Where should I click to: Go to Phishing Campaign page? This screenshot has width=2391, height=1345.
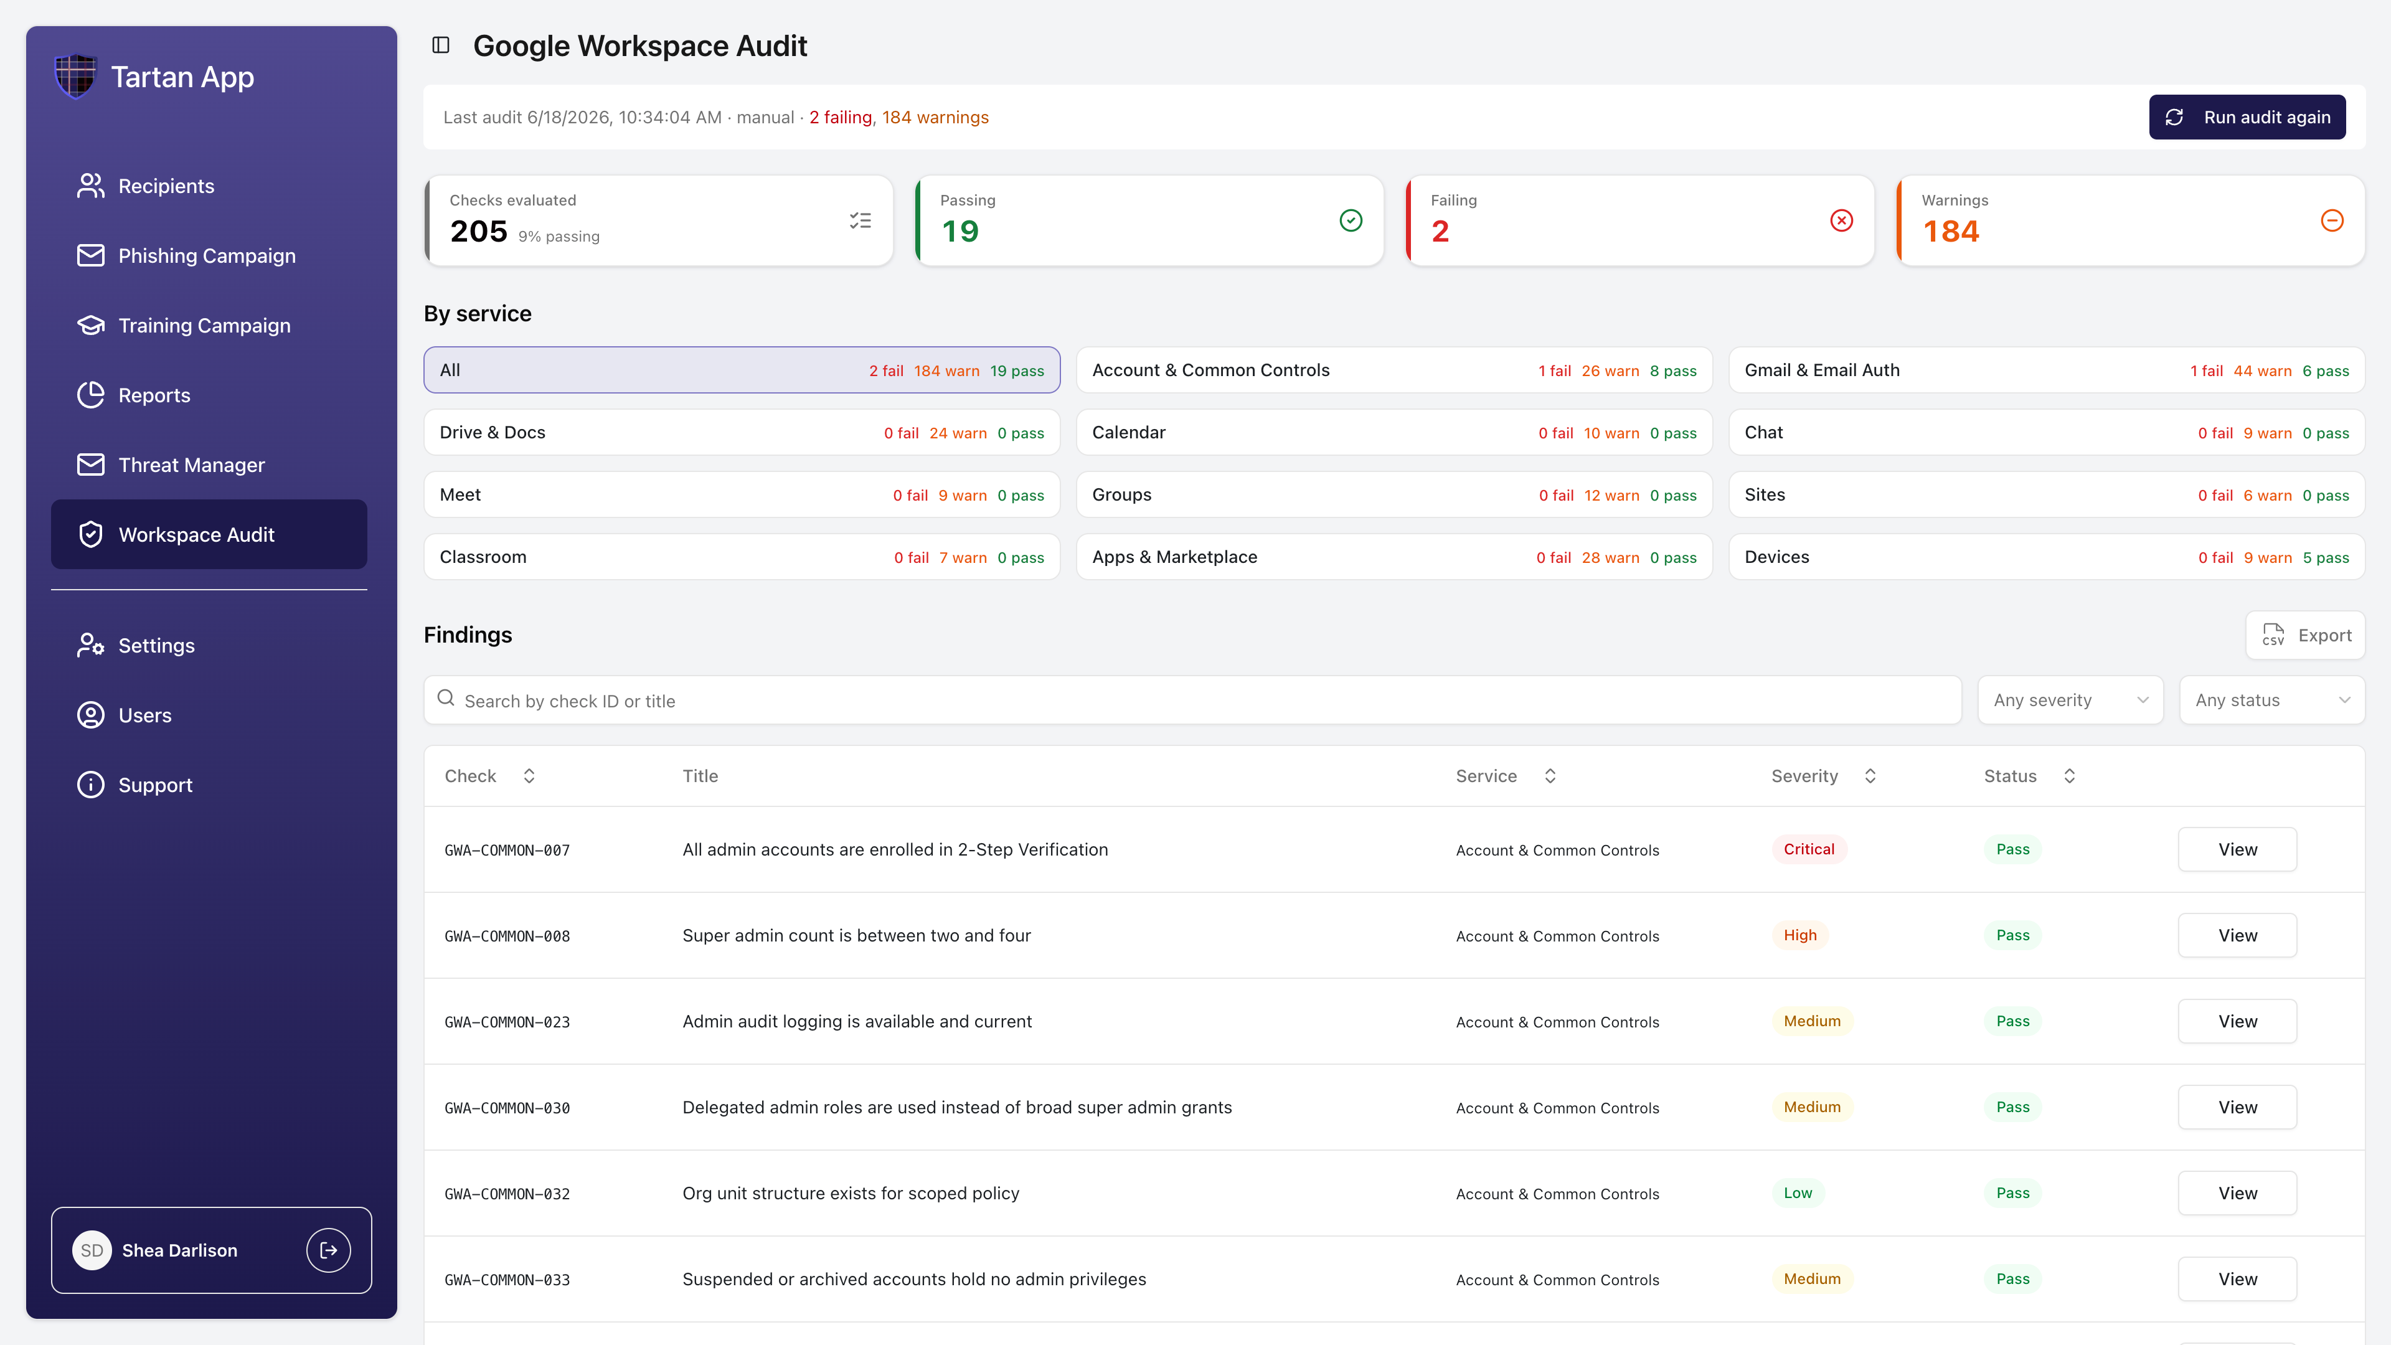[209, 255]
